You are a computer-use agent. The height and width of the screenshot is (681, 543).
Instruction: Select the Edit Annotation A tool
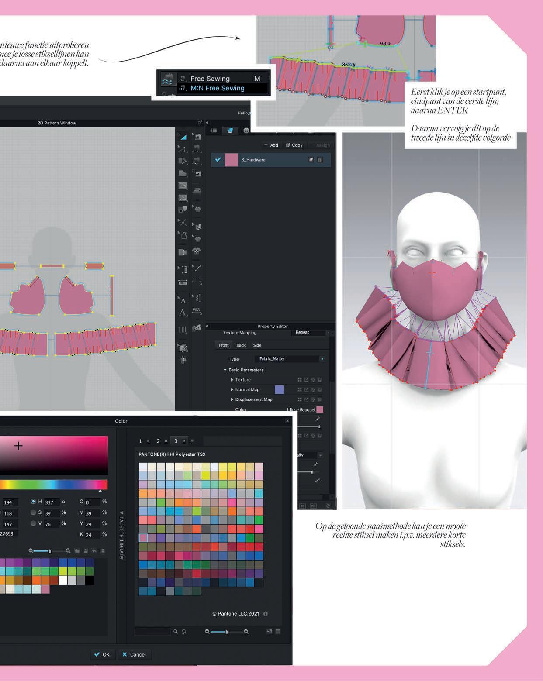point(183,299)
